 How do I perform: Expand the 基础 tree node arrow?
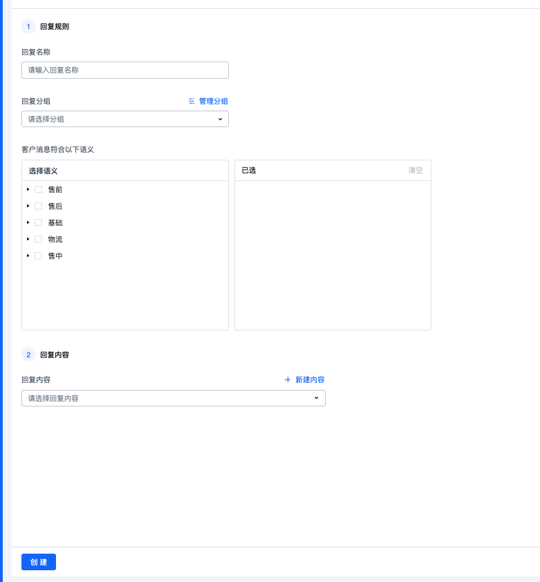pos(28,223)
